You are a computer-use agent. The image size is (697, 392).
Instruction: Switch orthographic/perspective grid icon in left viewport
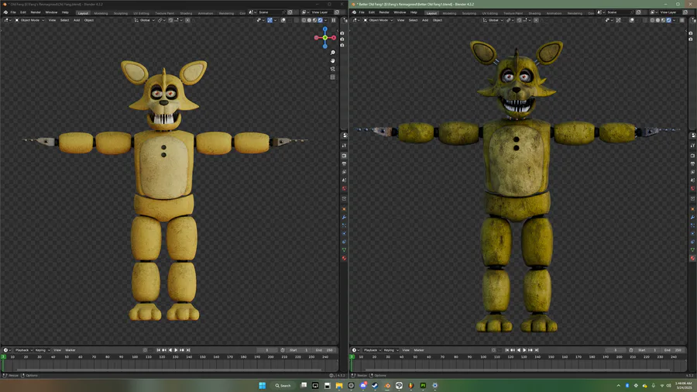click(x=332, y=77)
